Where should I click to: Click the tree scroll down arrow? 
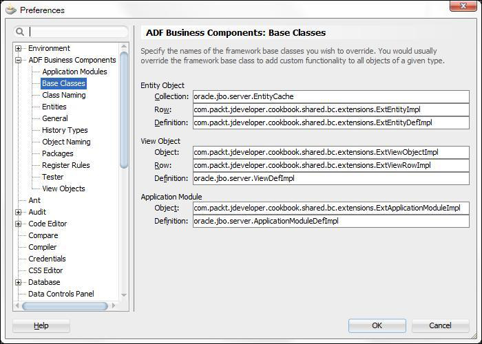click(124, 295)
